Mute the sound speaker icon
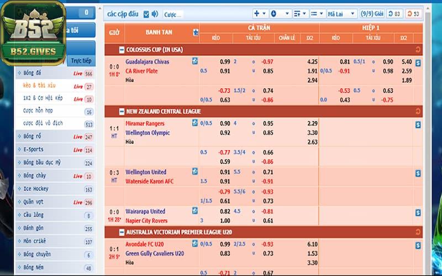Screen dimensions: 442x276 155,14
